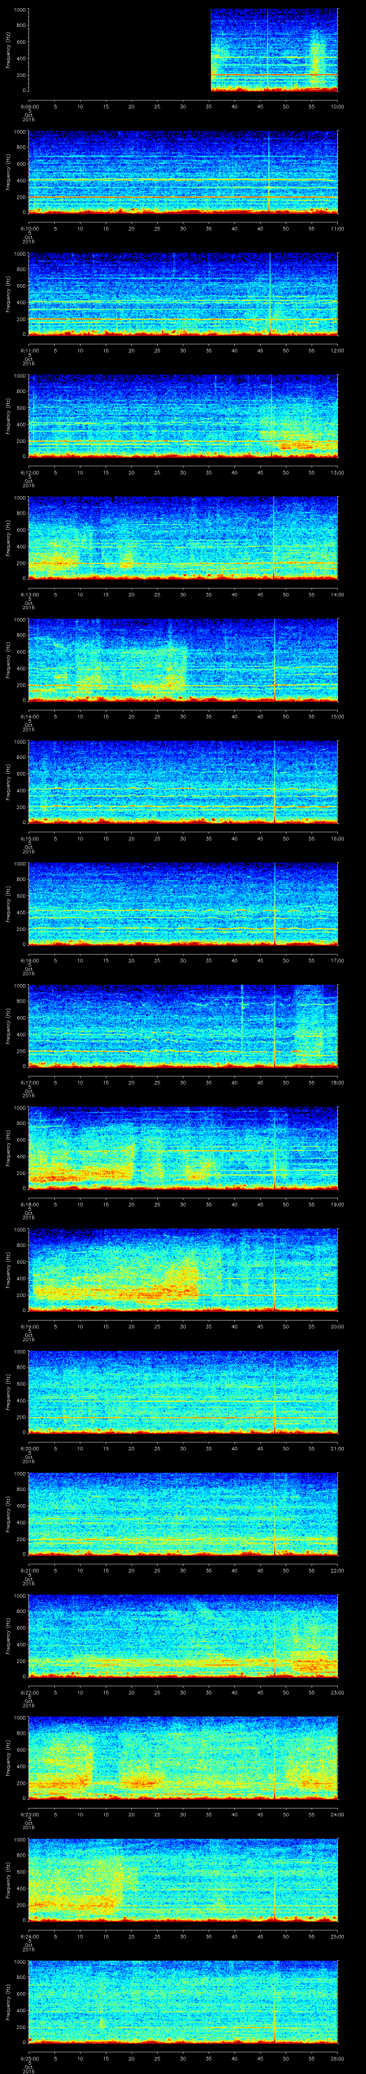Select the "6:19:00" start time label

[x=29, y=1326]
